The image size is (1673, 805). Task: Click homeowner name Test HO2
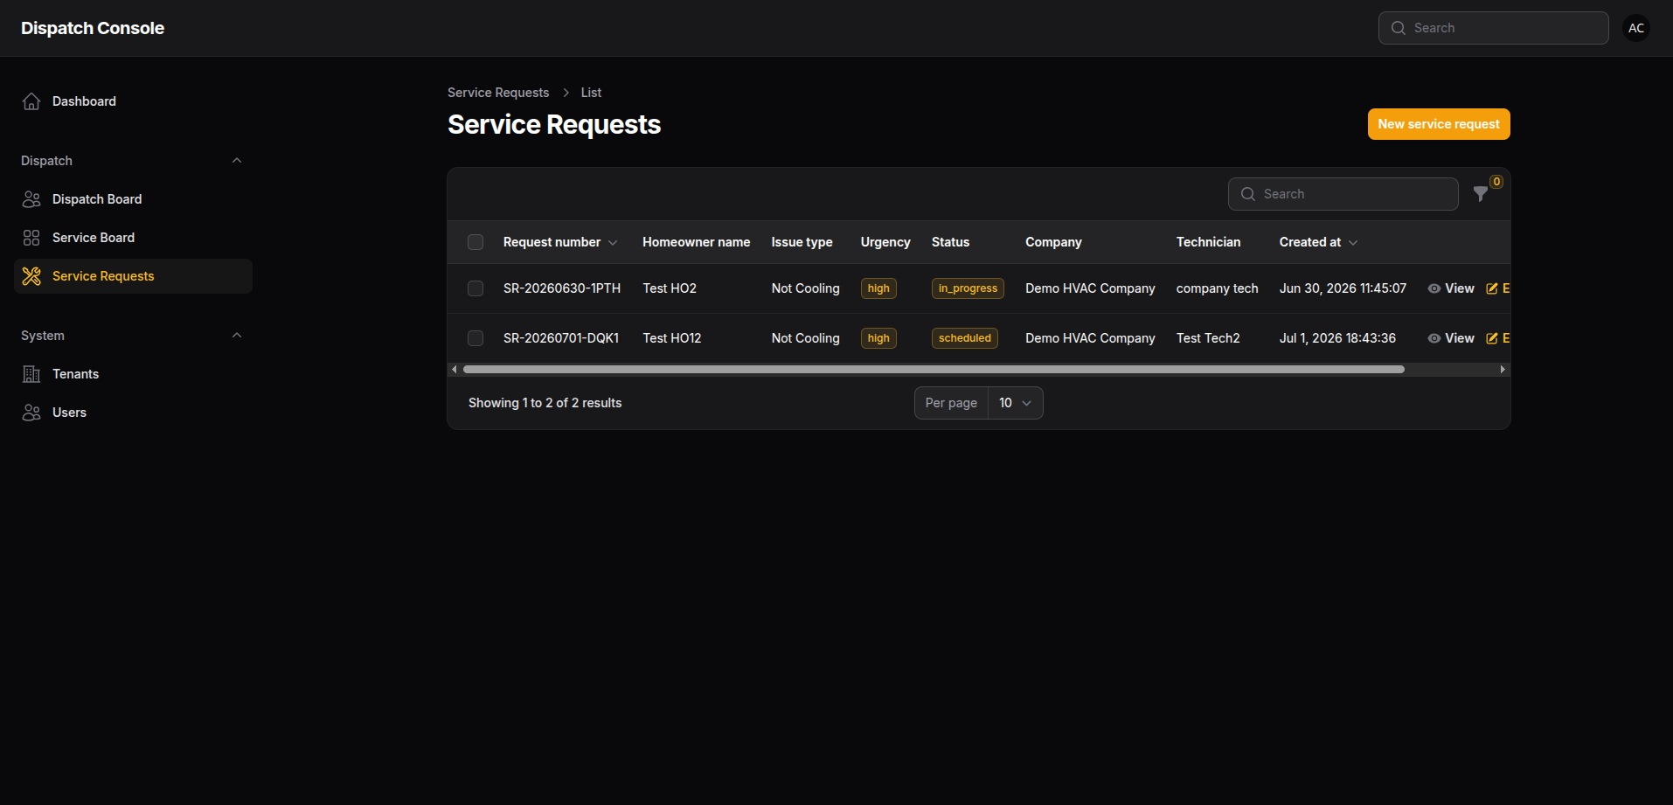click(670, 288)
